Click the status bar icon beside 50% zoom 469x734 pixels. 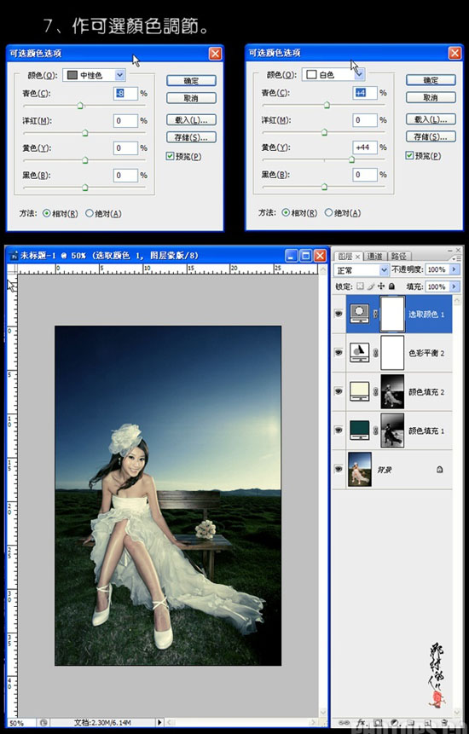point(43,723)
